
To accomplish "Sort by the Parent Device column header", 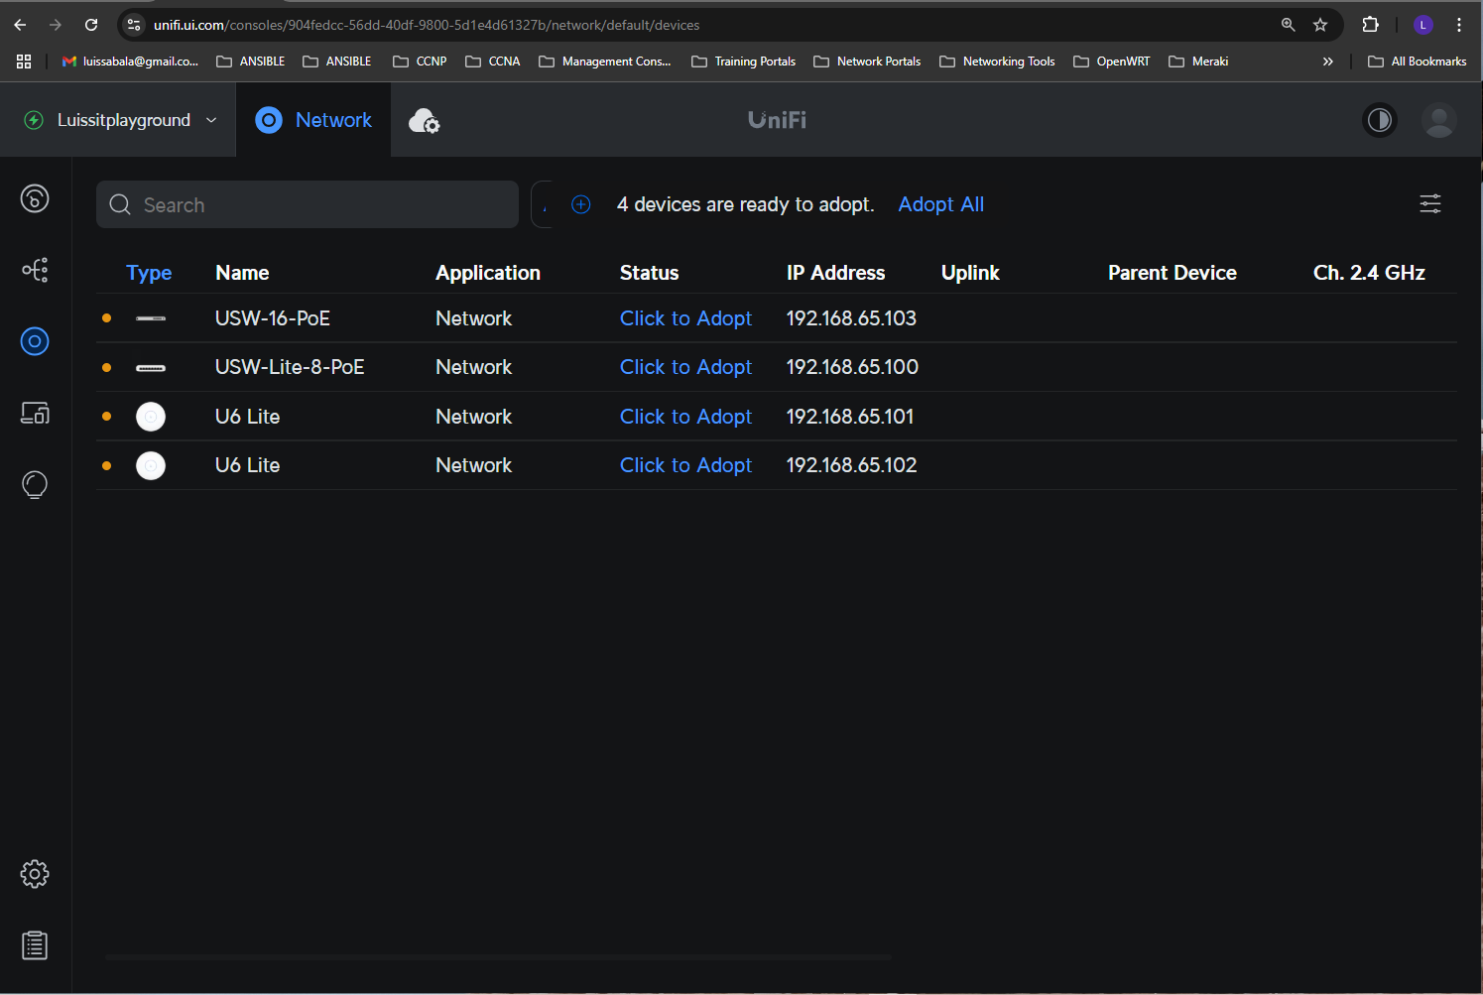I will point(1173,273).
